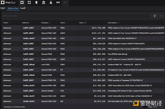Switch to the FraxBP tab

coord(23,8)
